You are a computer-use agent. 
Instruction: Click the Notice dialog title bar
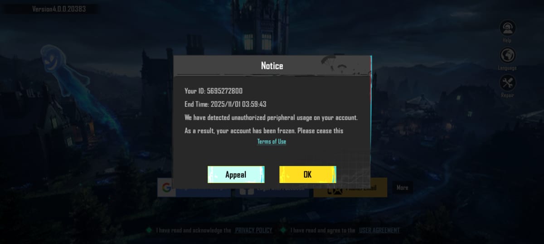click(272, 66)
